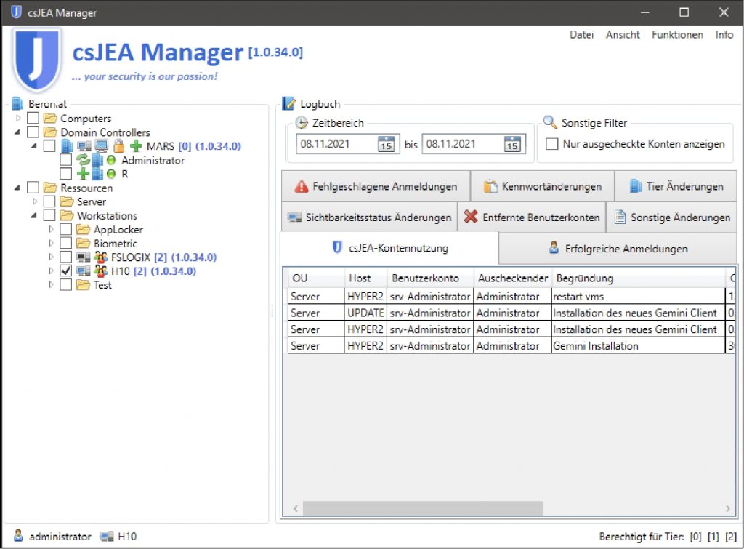Open the Fehlgeschlagene Anmeldungen tab

point(376,186)
